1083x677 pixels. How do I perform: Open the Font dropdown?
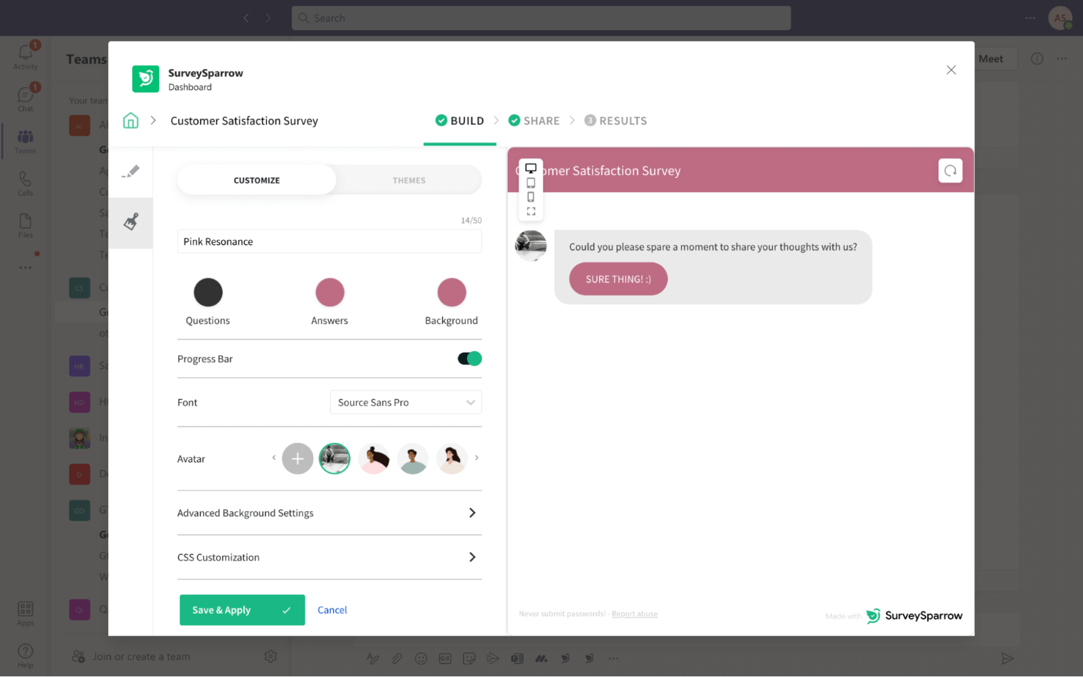(x=405, y=402)
